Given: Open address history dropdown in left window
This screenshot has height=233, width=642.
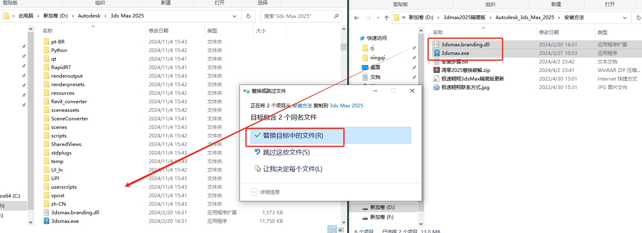Looking at the screenshot, I should click(235, 16).
